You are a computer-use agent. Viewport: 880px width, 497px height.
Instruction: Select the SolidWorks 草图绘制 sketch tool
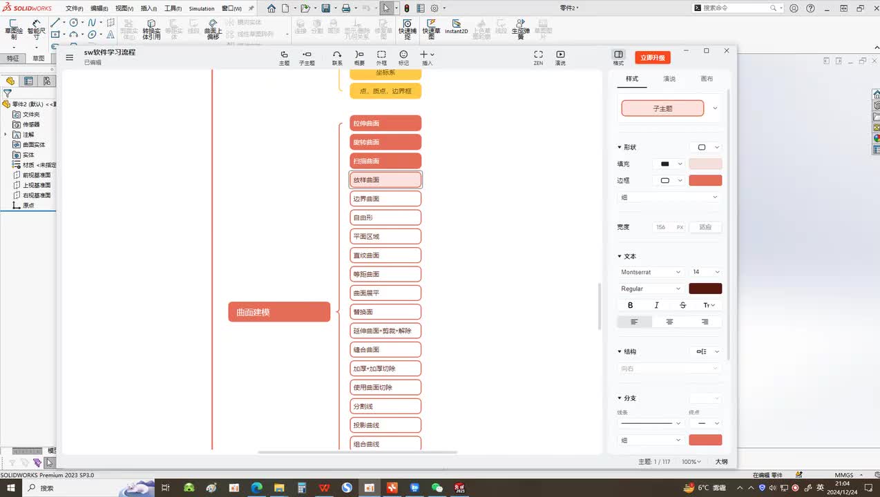pos(13,30)
